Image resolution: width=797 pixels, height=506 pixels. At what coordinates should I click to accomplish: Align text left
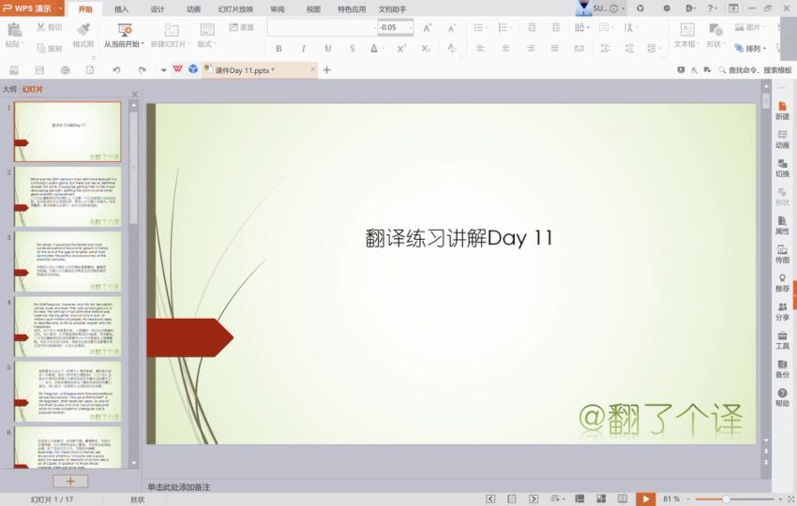click(x=480, y=49)
